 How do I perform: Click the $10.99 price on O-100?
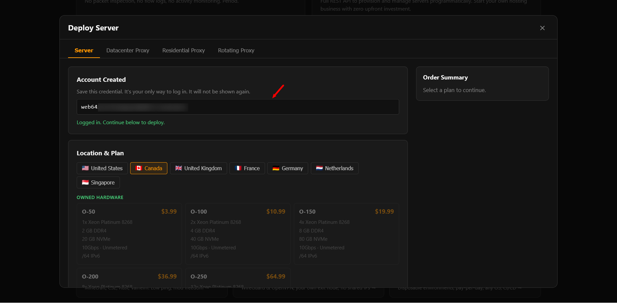point(276,212)
